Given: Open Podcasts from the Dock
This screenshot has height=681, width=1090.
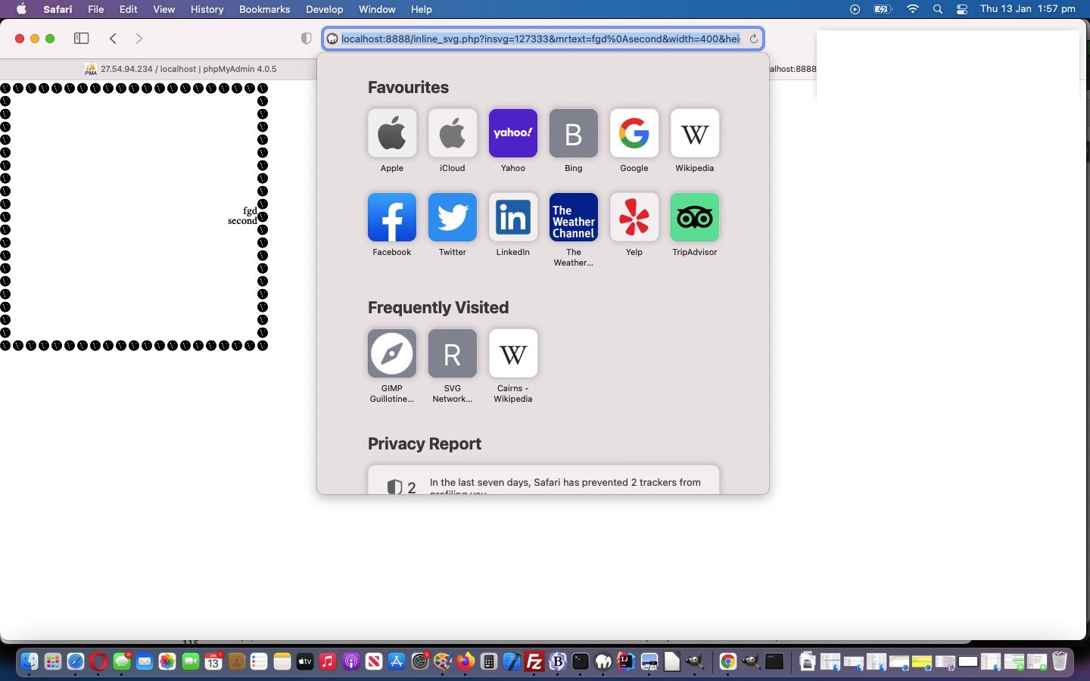Looking at the screenshot, I should point(351,661).
